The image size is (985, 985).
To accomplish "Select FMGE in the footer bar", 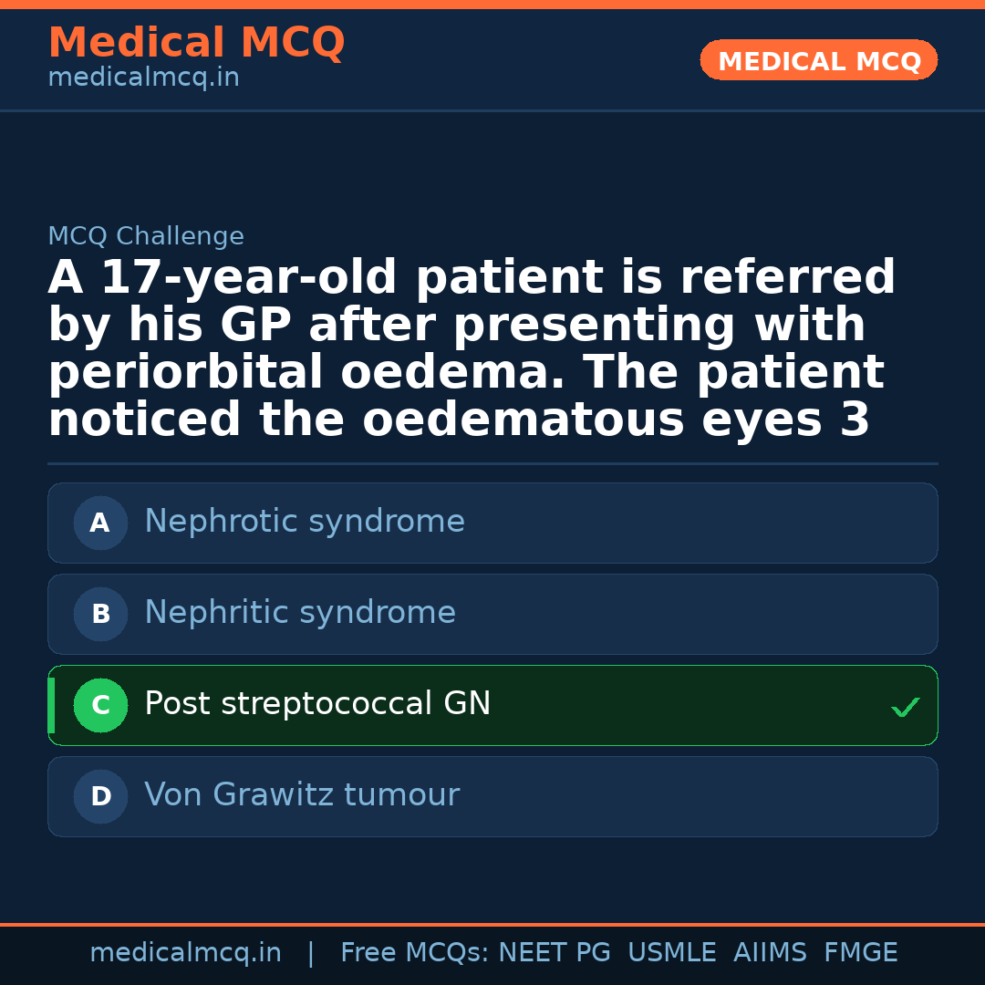I will [x=860, y=953].
